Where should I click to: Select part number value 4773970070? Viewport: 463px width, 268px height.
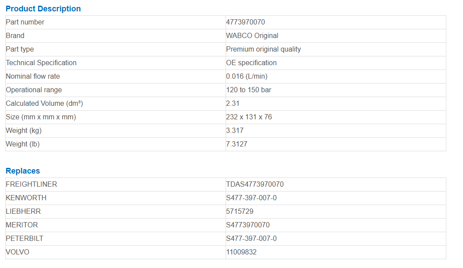(x=245, y=22)
